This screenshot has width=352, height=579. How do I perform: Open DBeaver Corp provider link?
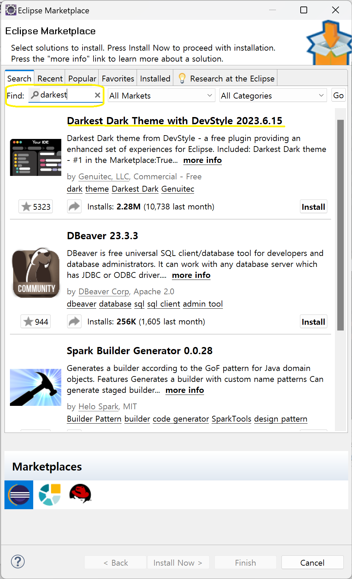[104, 292]
